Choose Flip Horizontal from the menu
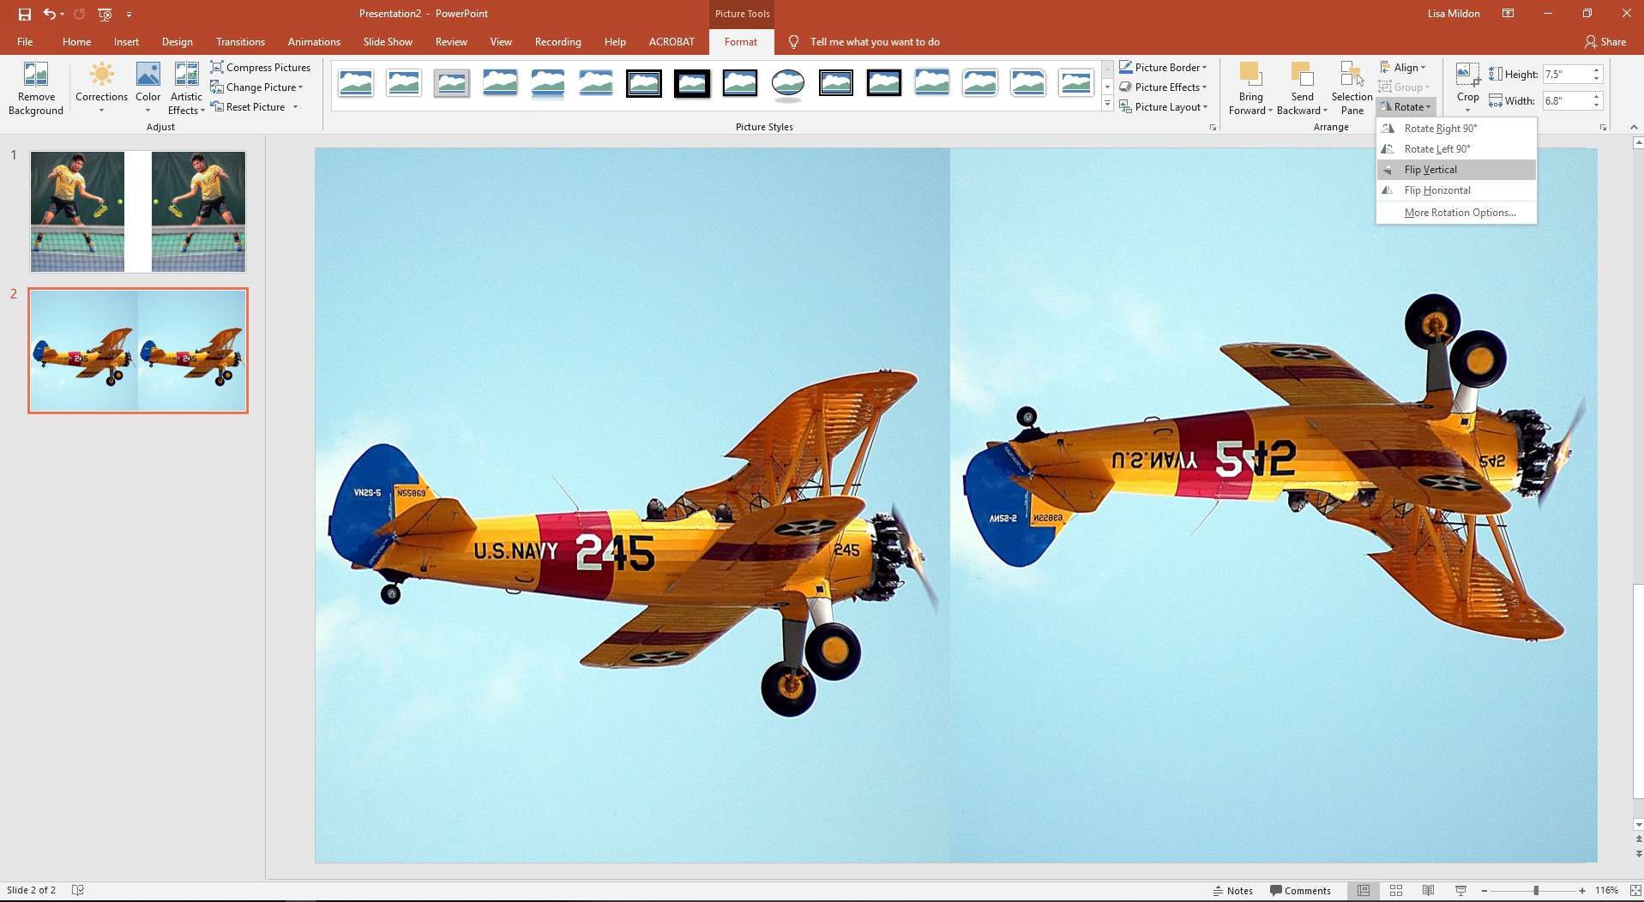The width and height of the screenshot is (1644, 902). click(1456, 190)
